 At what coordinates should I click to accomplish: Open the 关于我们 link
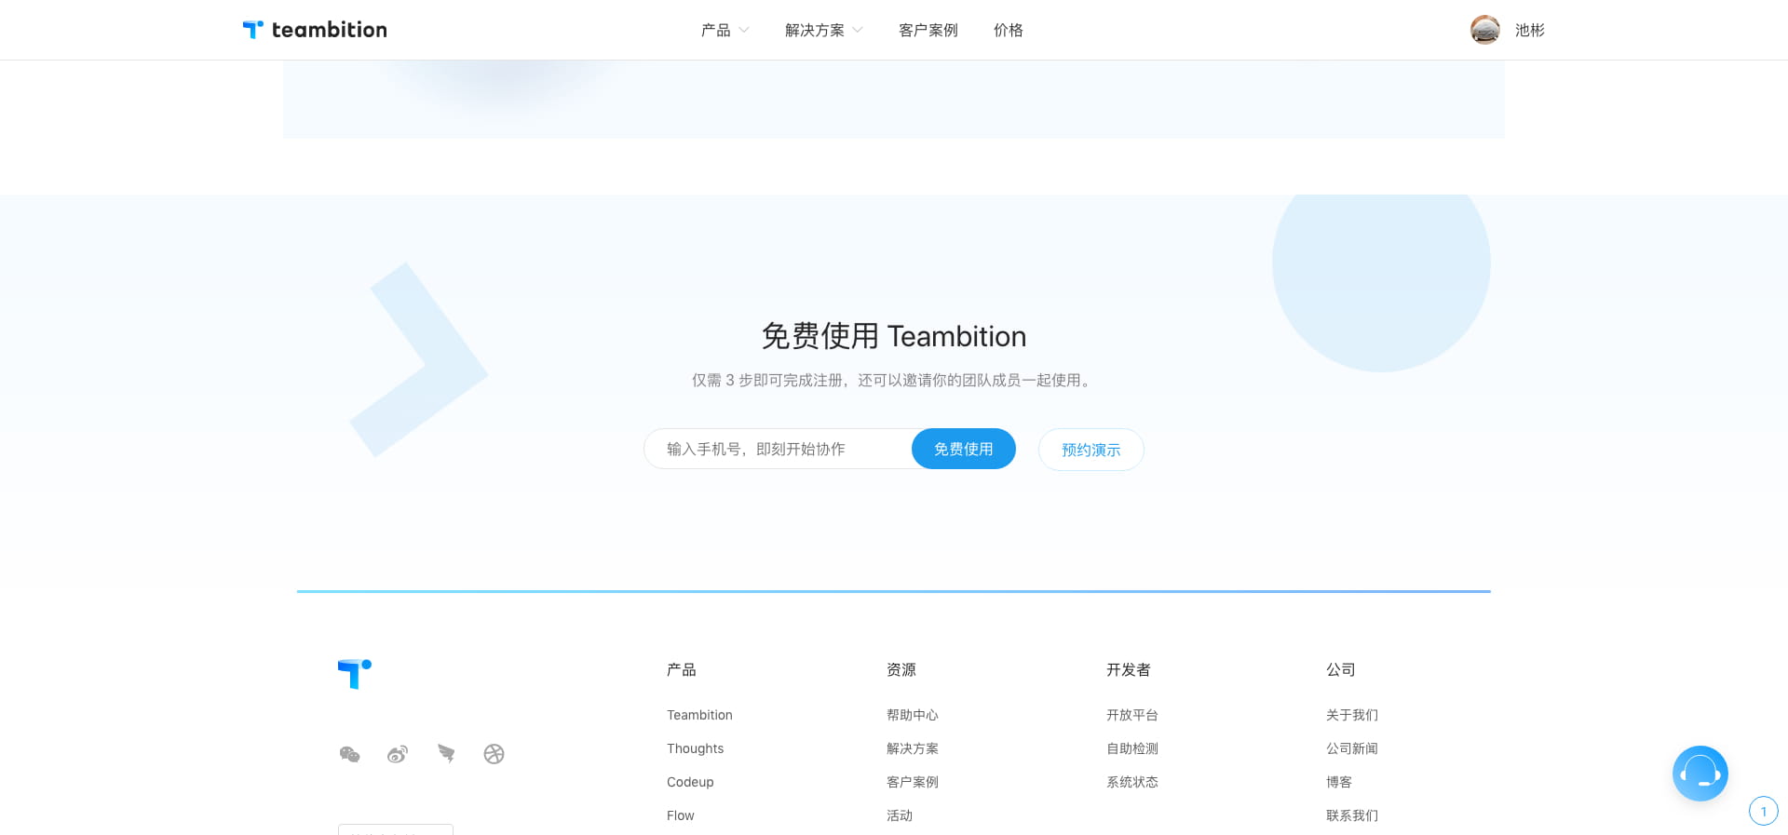[1352, 715]
